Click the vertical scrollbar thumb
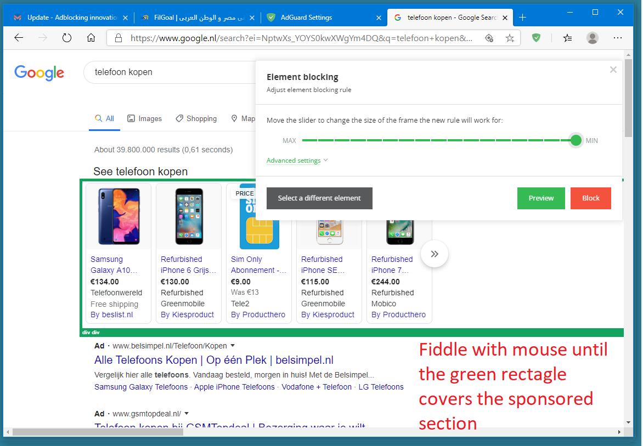The height and width of the screenshot is (446, 643). coord(628,98)
